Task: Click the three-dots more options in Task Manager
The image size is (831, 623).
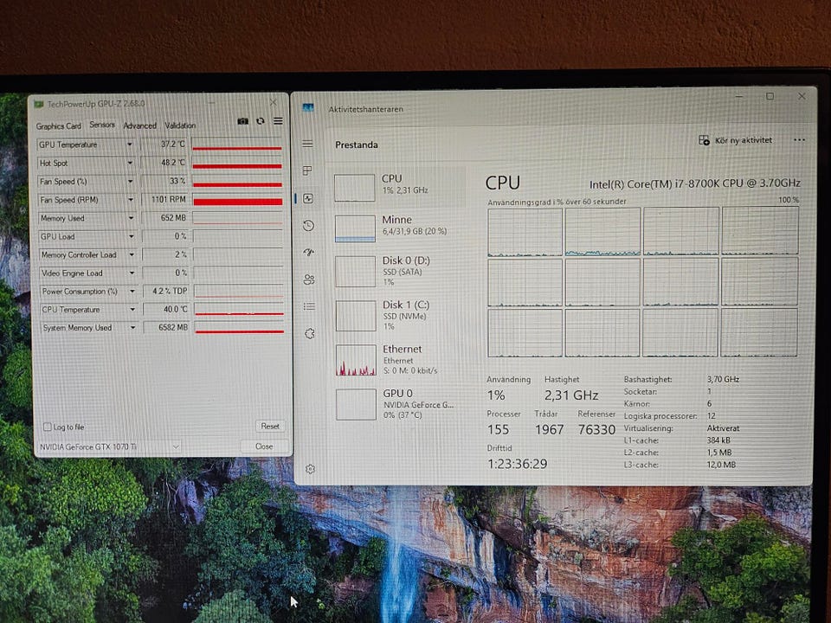Action: tap(799, 140)
